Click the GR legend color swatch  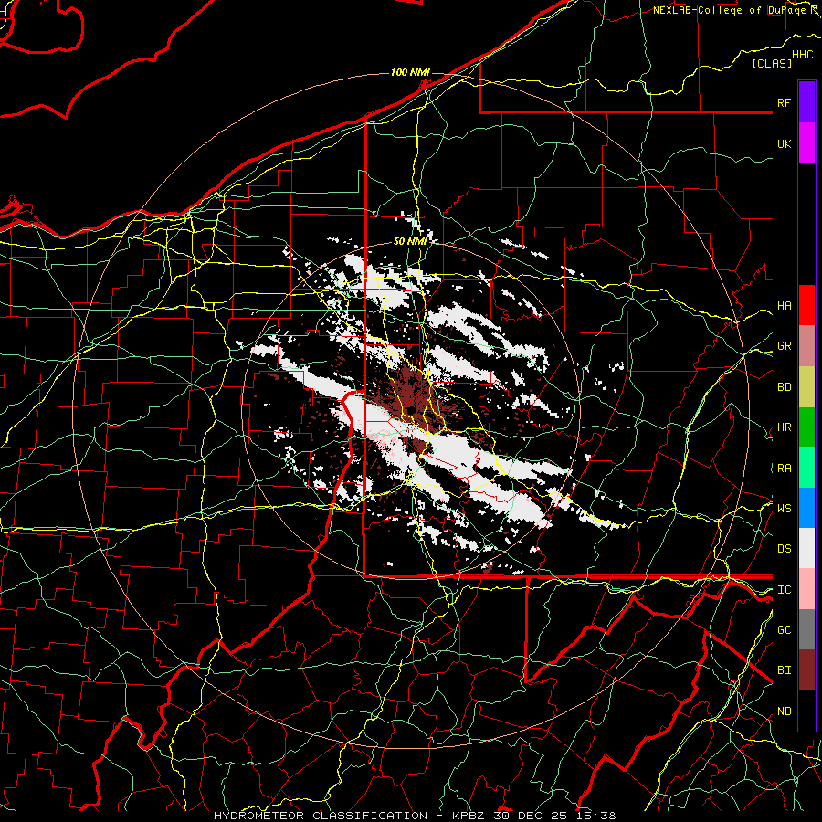[x=806, y=345]
